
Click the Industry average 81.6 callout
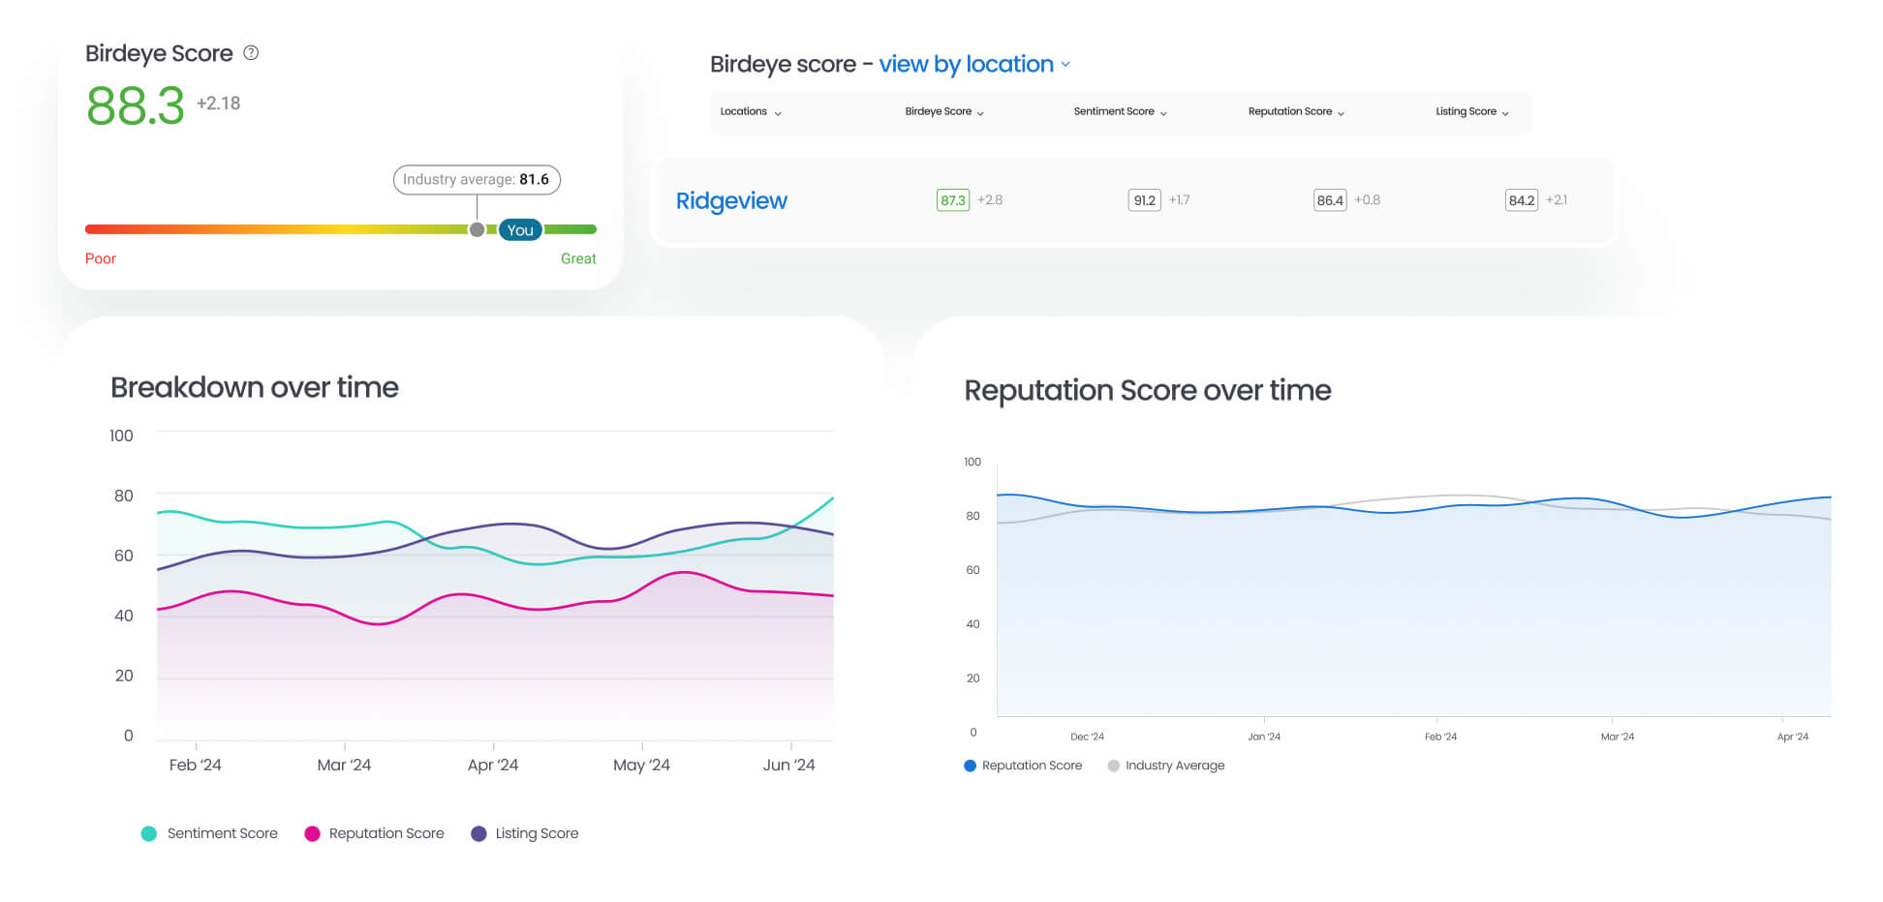point(477,179)
